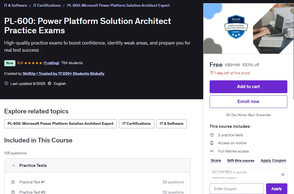Click the mobile access phone icon
294x194 pixels.
[212, 143]
